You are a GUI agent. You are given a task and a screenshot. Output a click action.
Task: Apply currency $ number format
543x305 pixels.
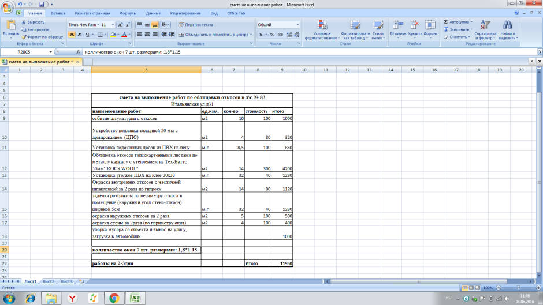(x=261, y=35)
